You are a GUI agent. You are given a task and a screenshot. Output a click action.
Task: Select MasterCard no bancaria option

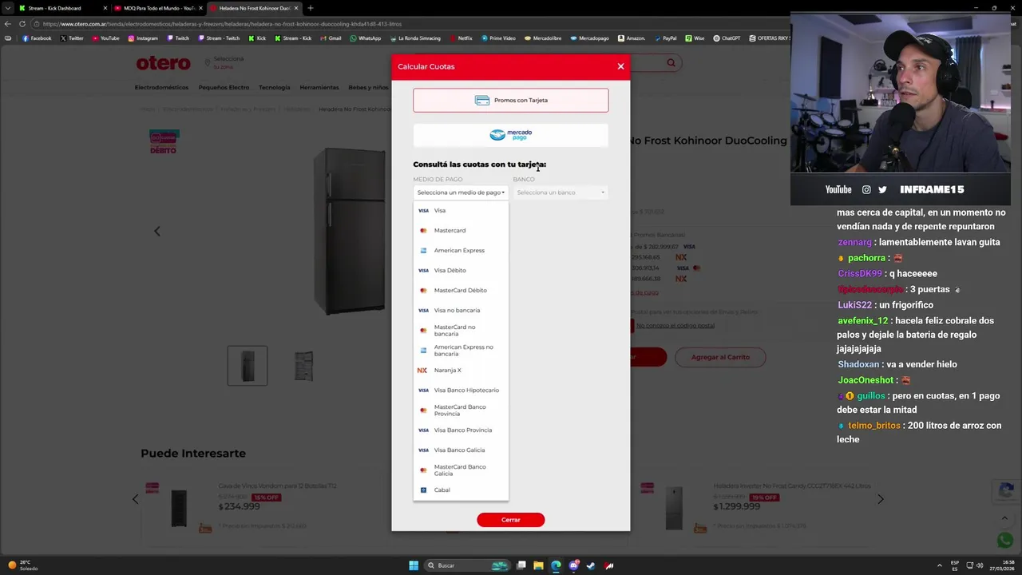pos(461,330)
